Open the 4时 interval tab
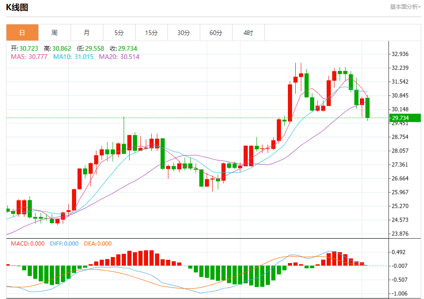The width and height of the screenshot is (424, 299). click(248, 33)
